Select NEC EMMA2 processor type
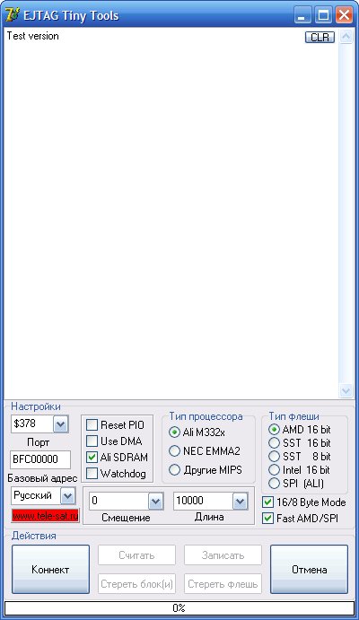This screenshot has height=620, width=359. point(174,450)
